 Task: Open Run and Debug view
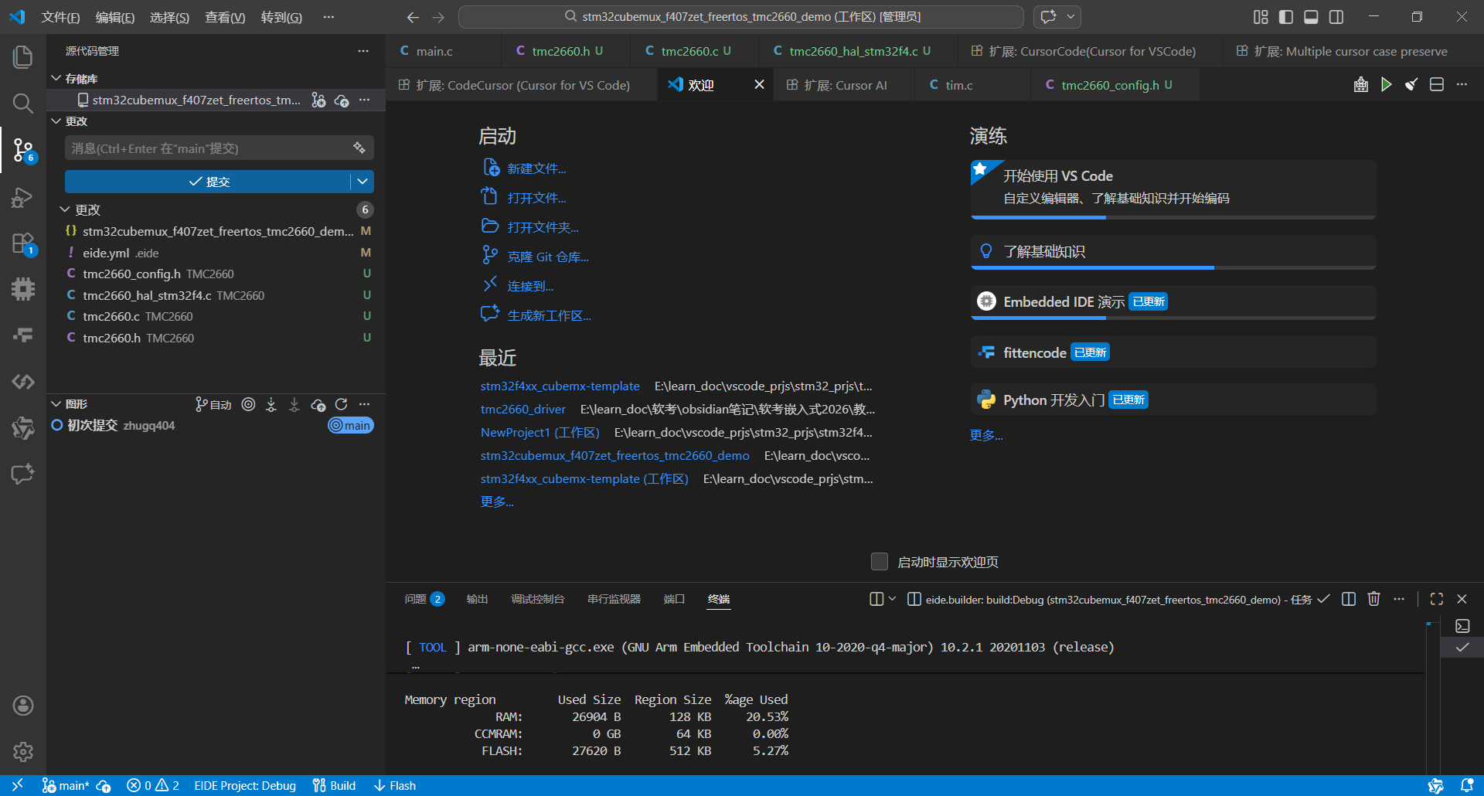coord(23,197)
